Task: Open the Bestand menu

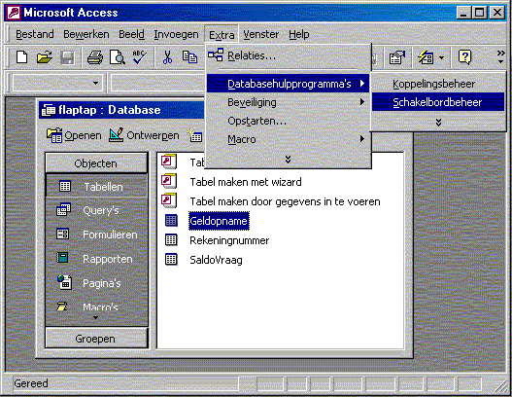Action: pos(35,34)
